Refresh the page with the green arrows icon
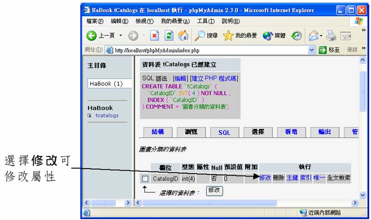The height and width of the screenshot is (220, 371). pos(169,36)
